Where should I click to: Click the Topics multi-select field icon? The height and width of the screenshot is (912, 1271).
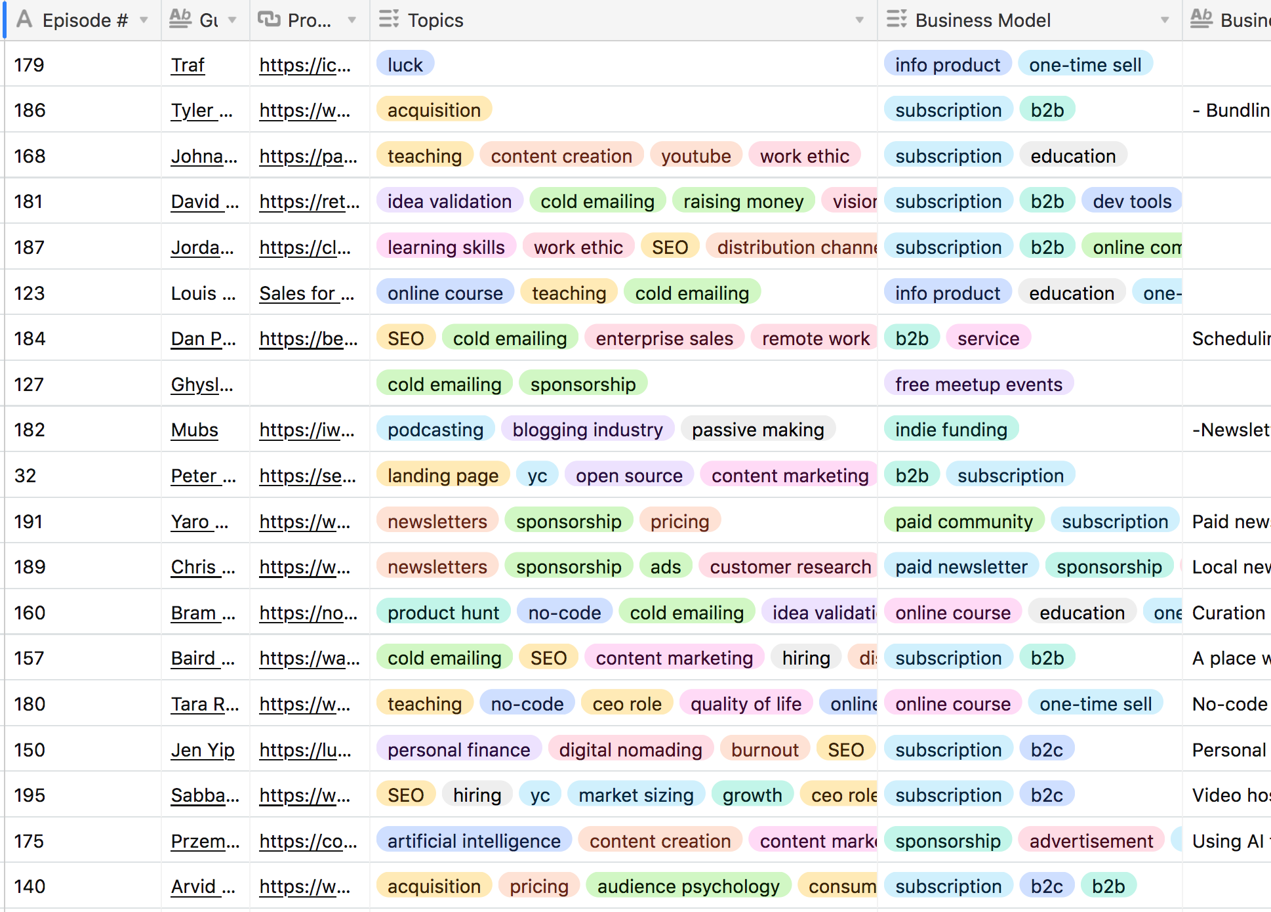point(388,20)
